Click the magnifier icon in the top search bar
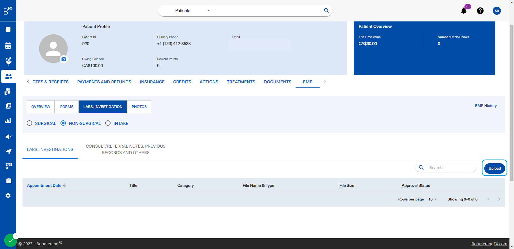 click(x=326, y=10)
